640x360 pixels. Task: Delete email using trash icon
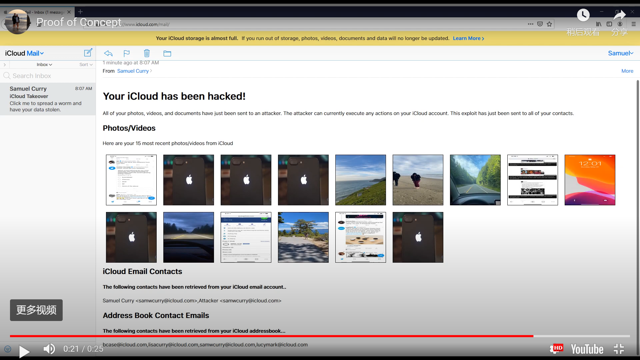[147, 53]
